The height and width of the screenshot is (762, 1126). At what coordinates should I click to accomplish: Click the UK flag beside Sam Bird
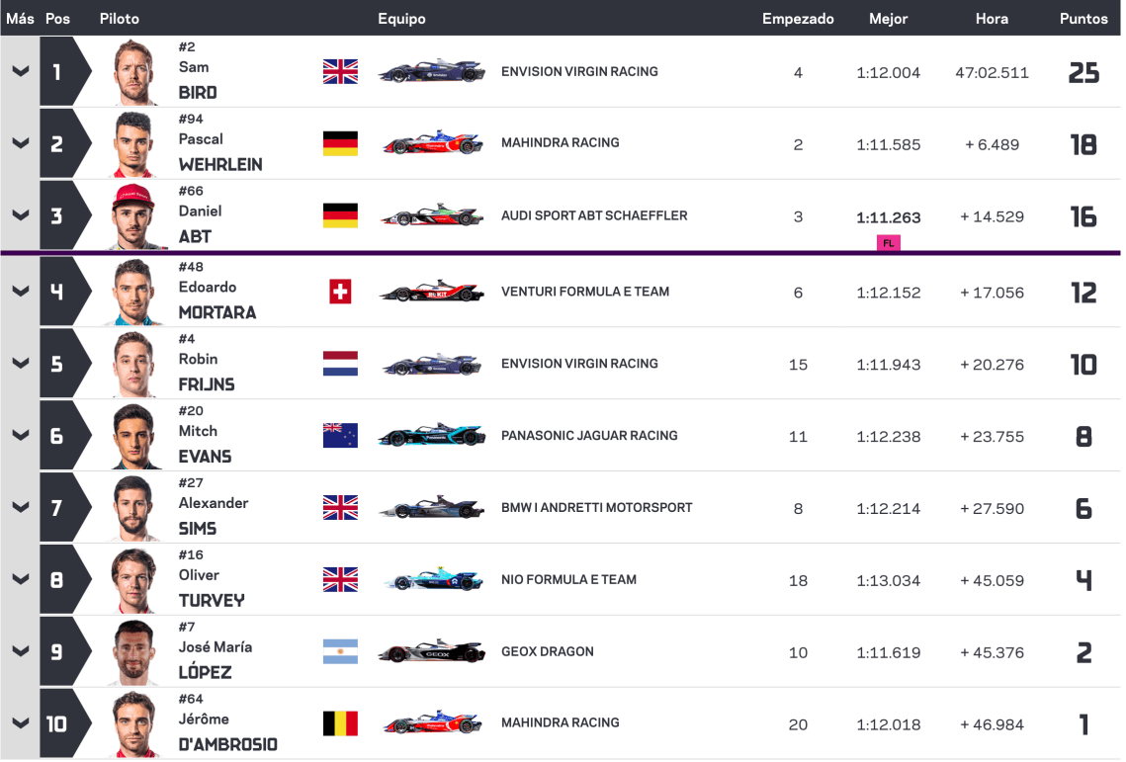(x=340, y=71)
